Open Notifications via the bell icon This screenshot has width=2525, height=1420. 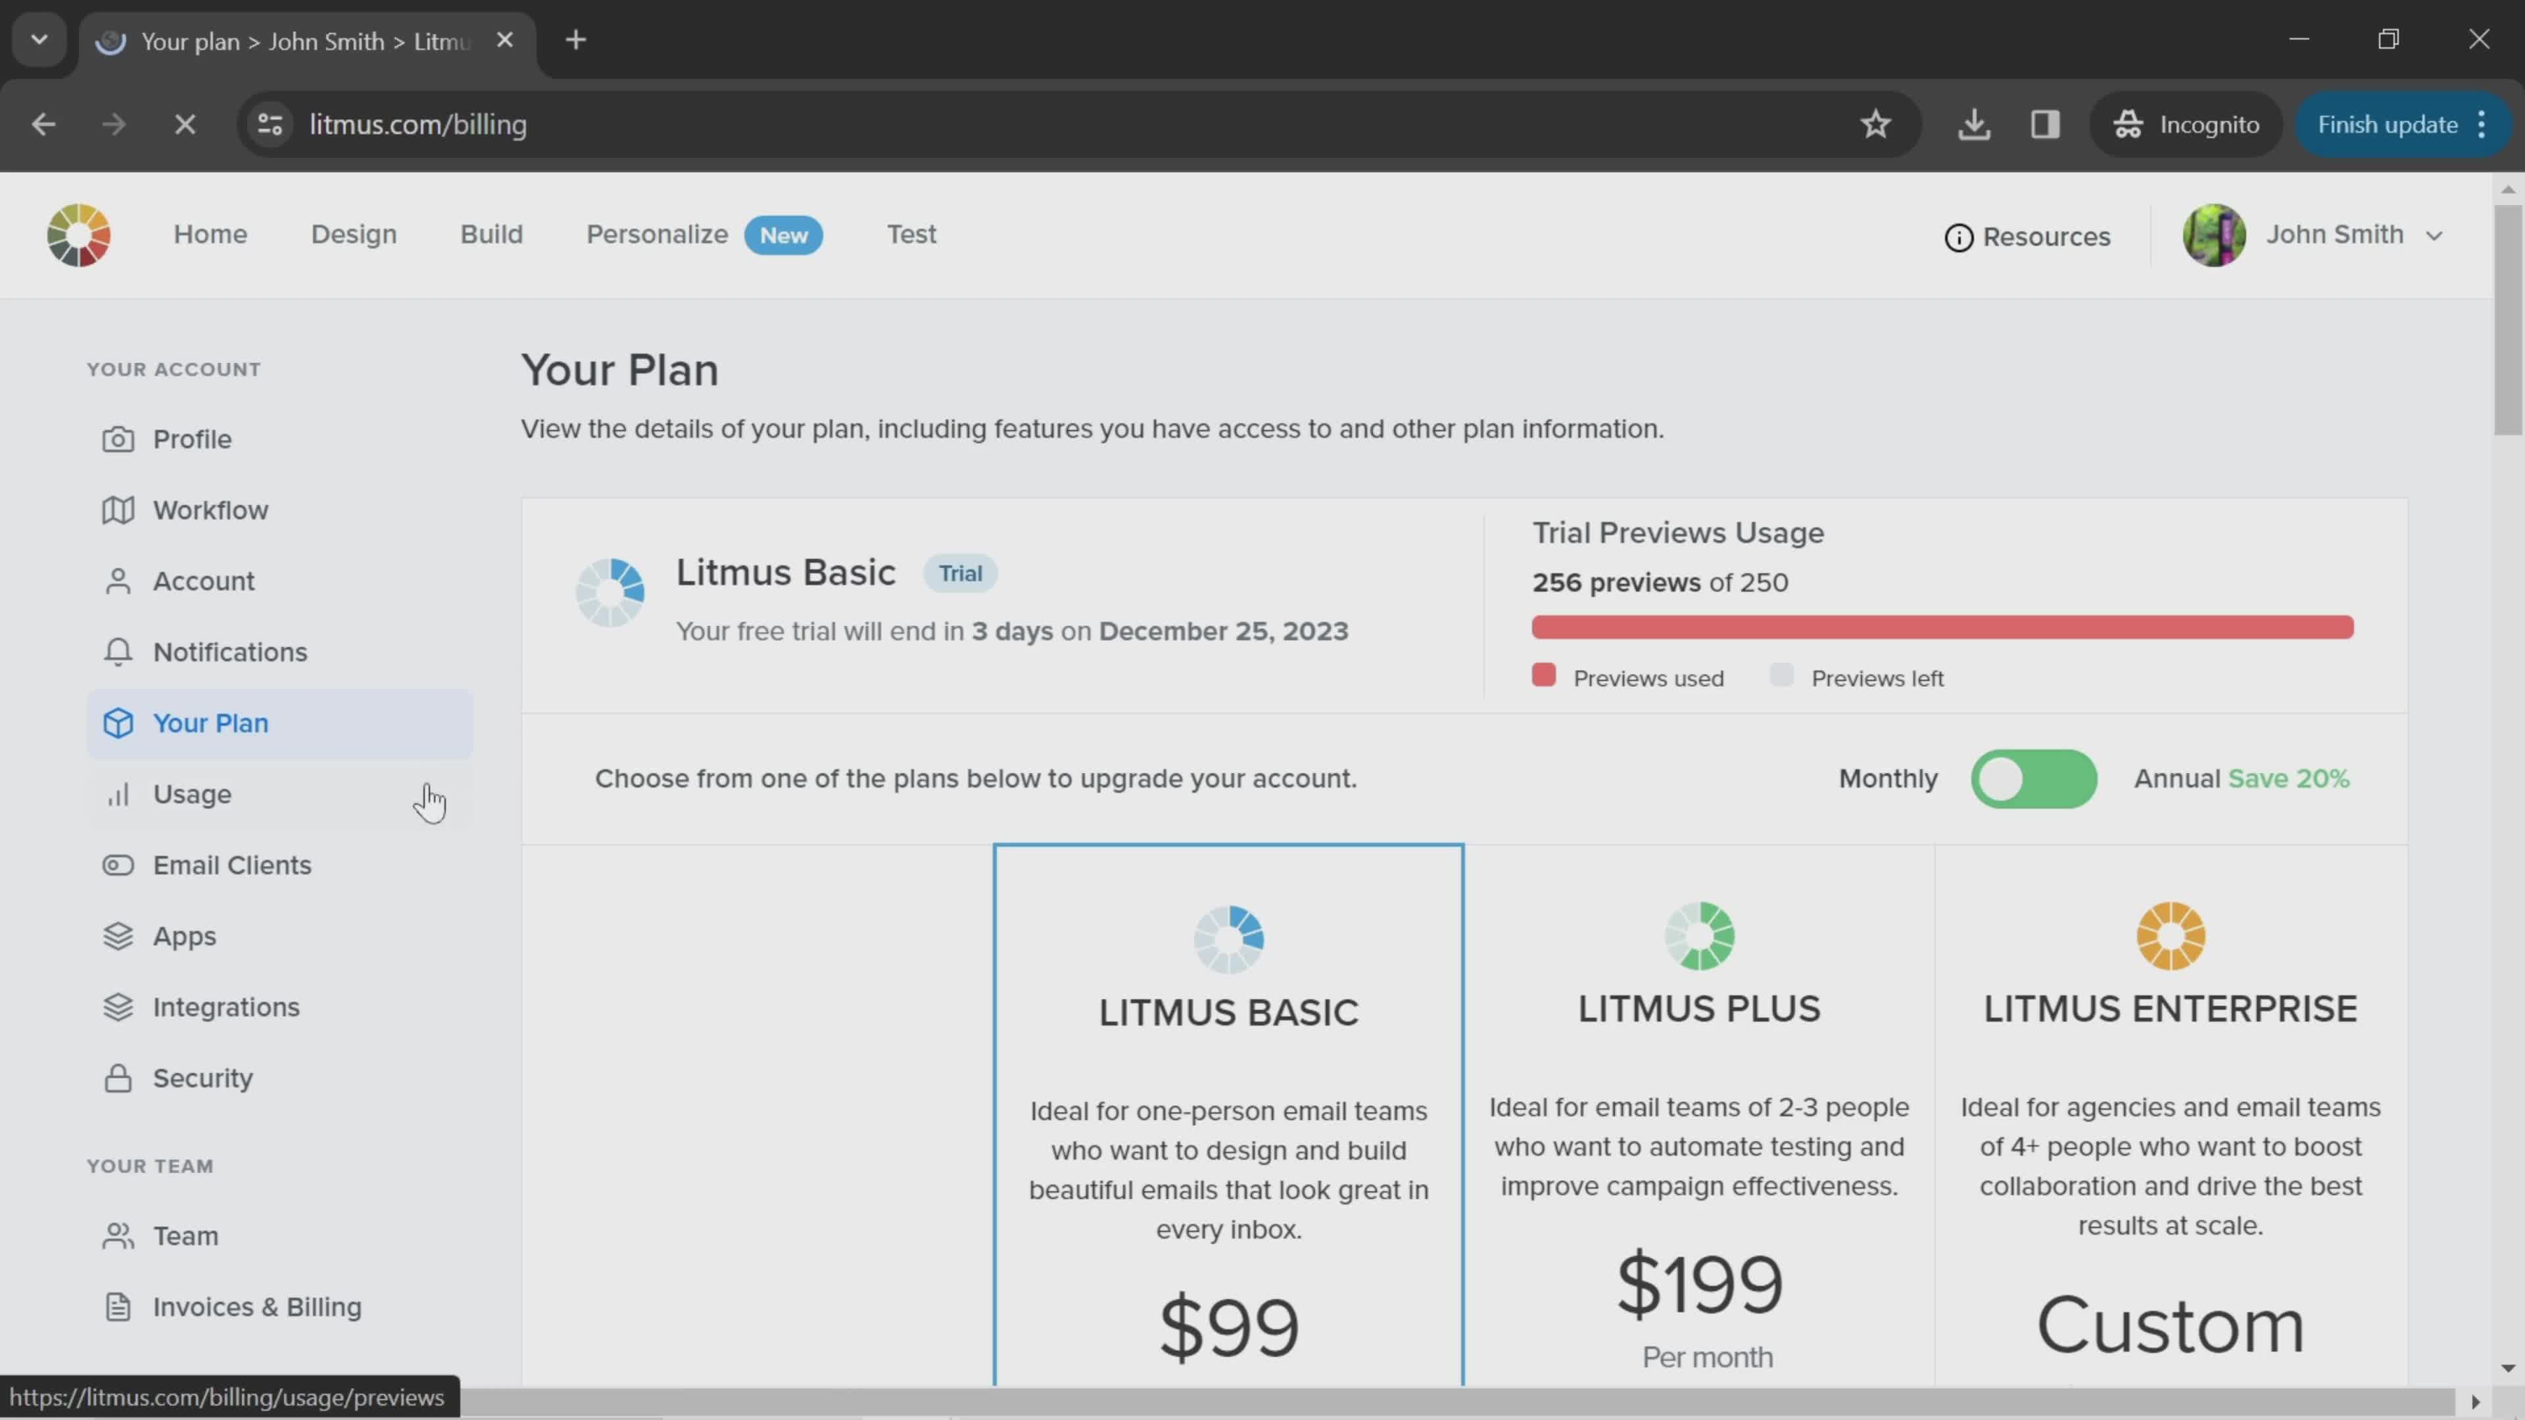118,651
